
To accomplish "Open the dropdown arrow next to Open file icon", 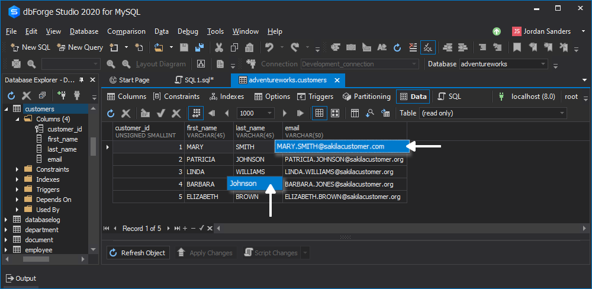I will pyautogui.click(x=171, y=47).
